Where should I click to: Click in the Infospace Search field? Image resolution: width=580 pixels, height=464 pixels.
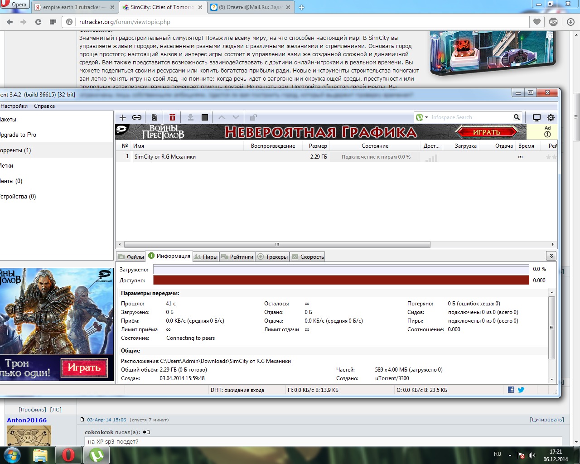point(470,117)
